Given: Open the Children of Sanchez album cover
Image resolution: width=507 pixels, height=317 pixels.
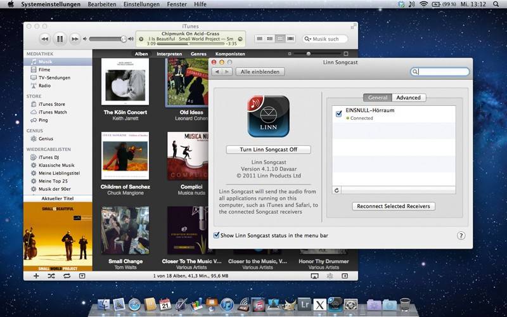Looking at the screenshot, I should pos(125,155).
